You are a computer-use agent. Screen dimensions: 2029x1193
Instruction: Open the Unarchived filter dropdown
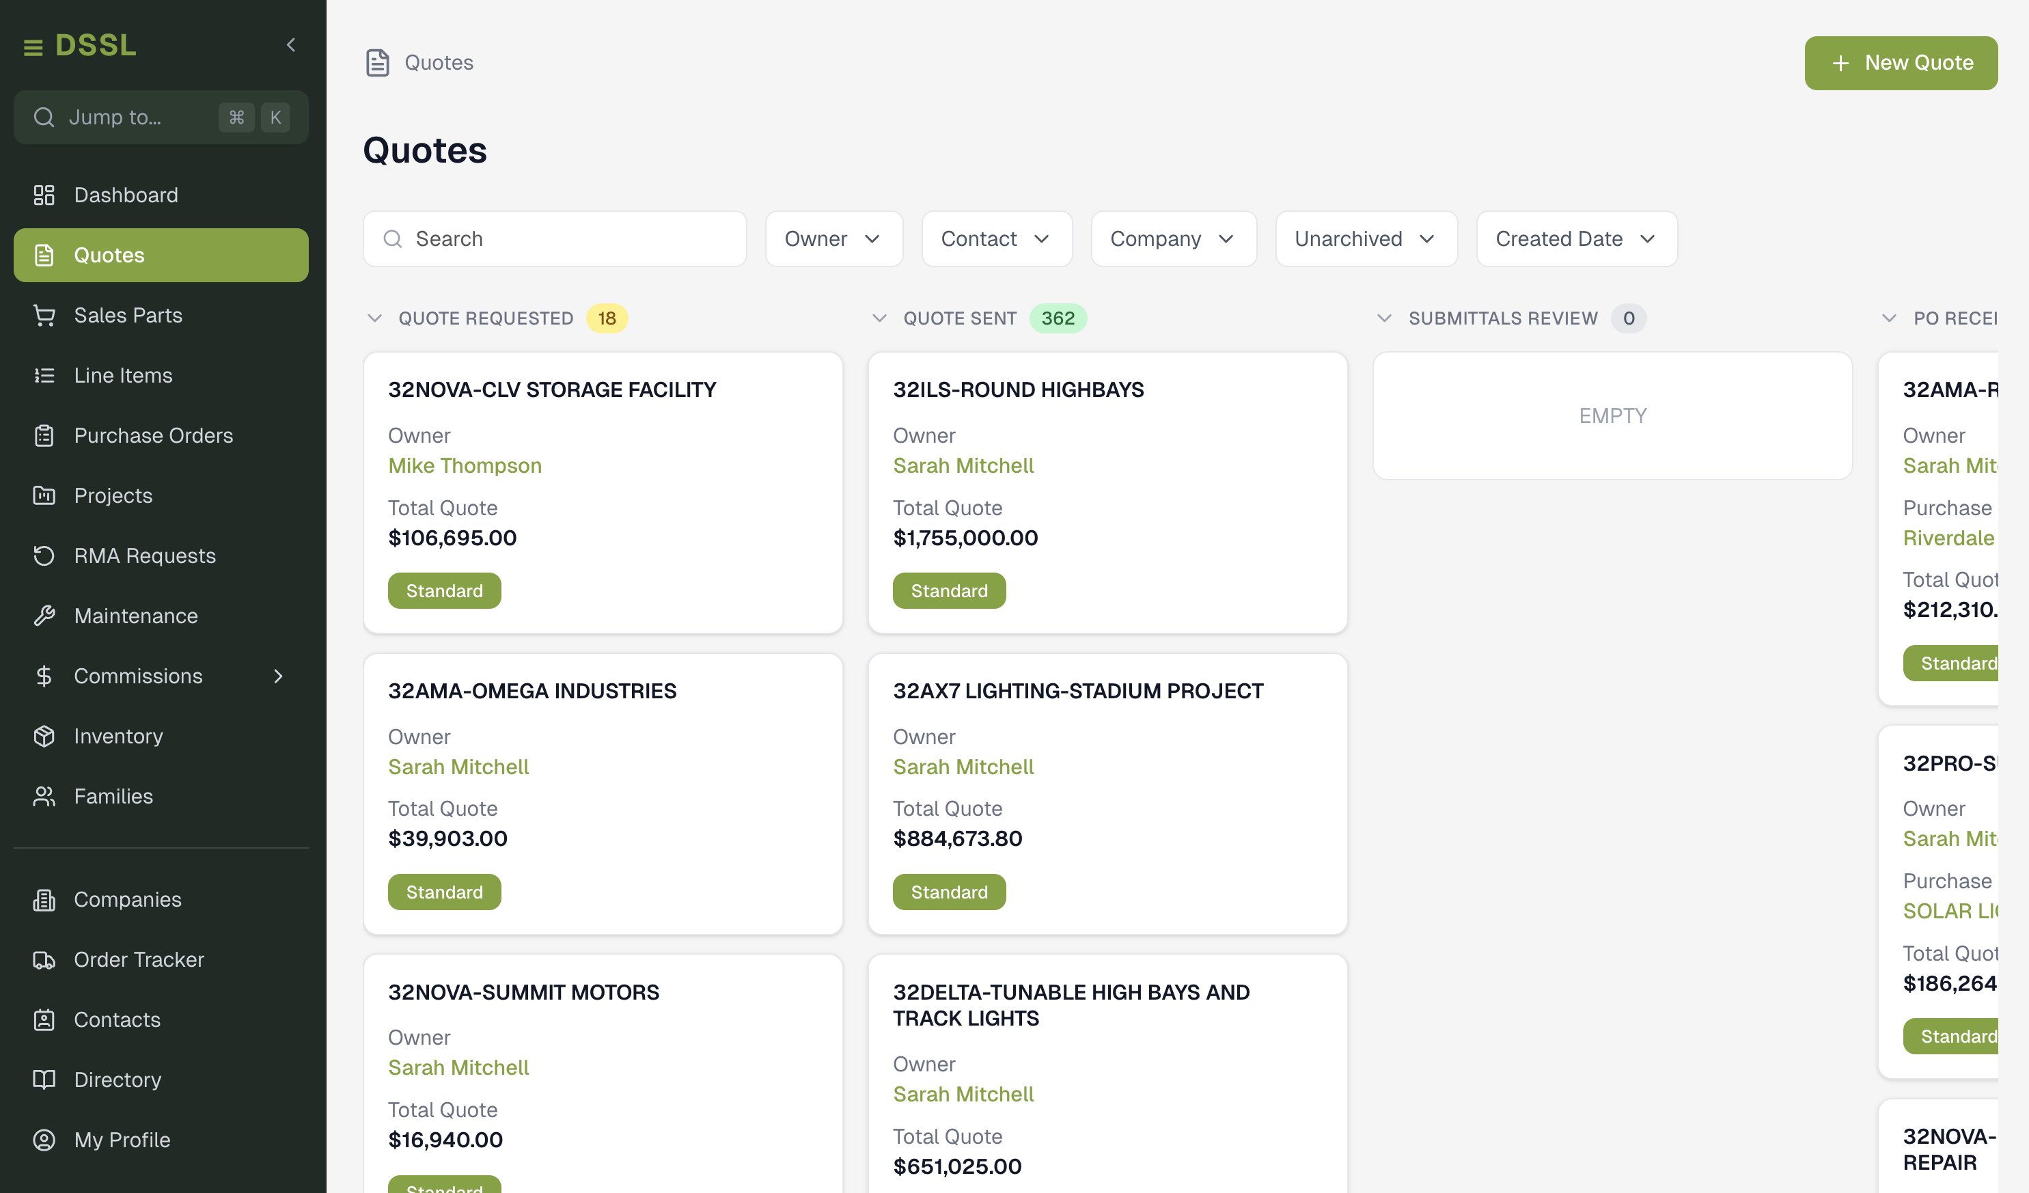(1366, 239)
